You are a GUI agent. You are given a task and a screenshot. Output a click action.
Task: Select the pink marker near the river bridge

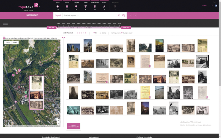(x=16, y=102)
